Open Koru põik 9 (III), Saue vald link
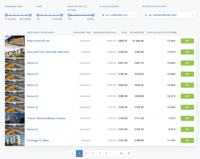This screenshot has height=159, width=200. pos(48,52)
